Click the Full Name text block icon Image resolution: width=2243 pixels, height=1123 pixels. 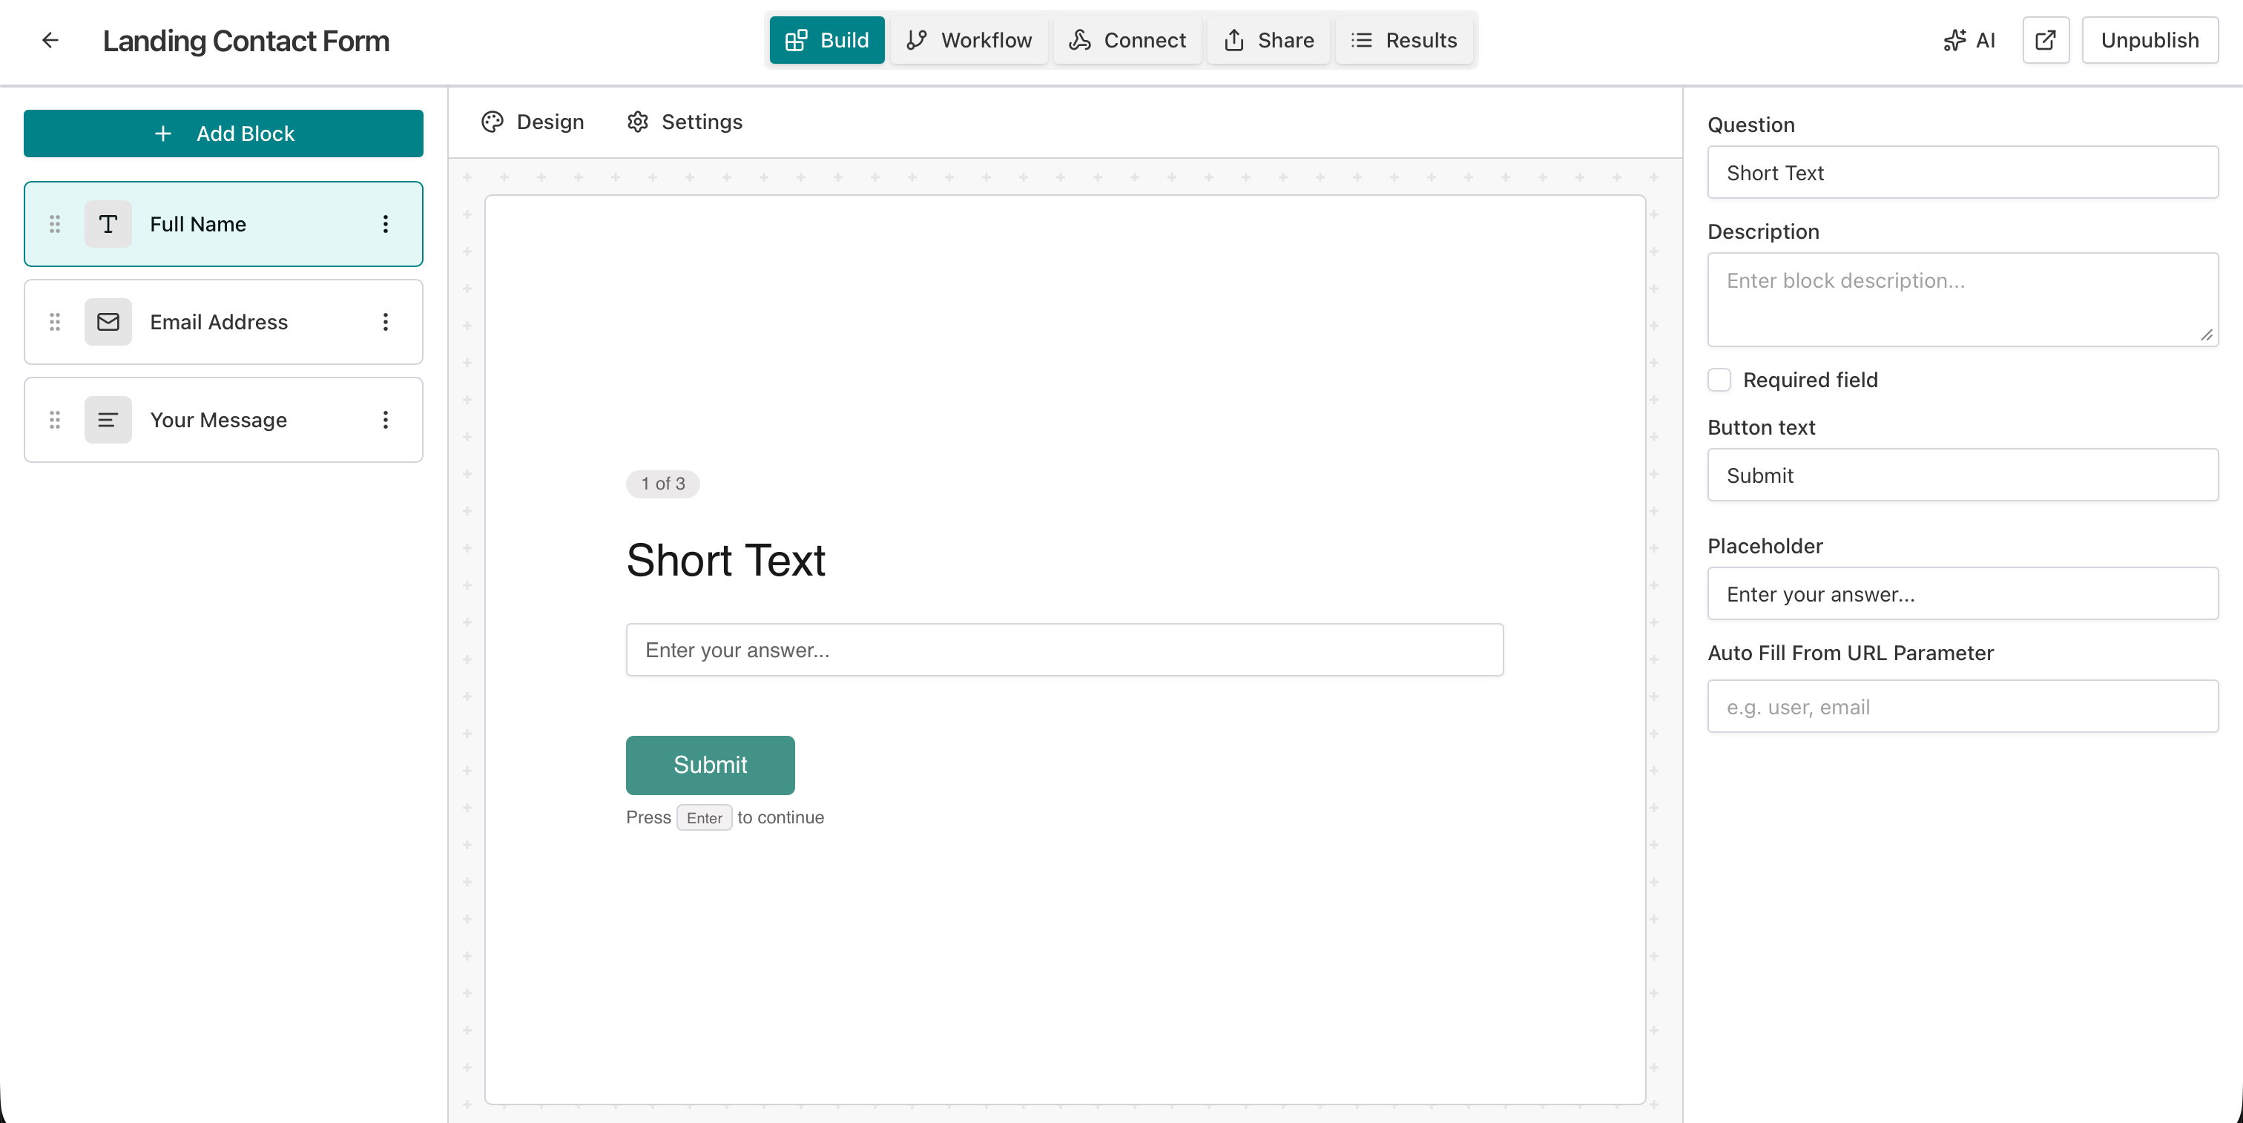108,224
